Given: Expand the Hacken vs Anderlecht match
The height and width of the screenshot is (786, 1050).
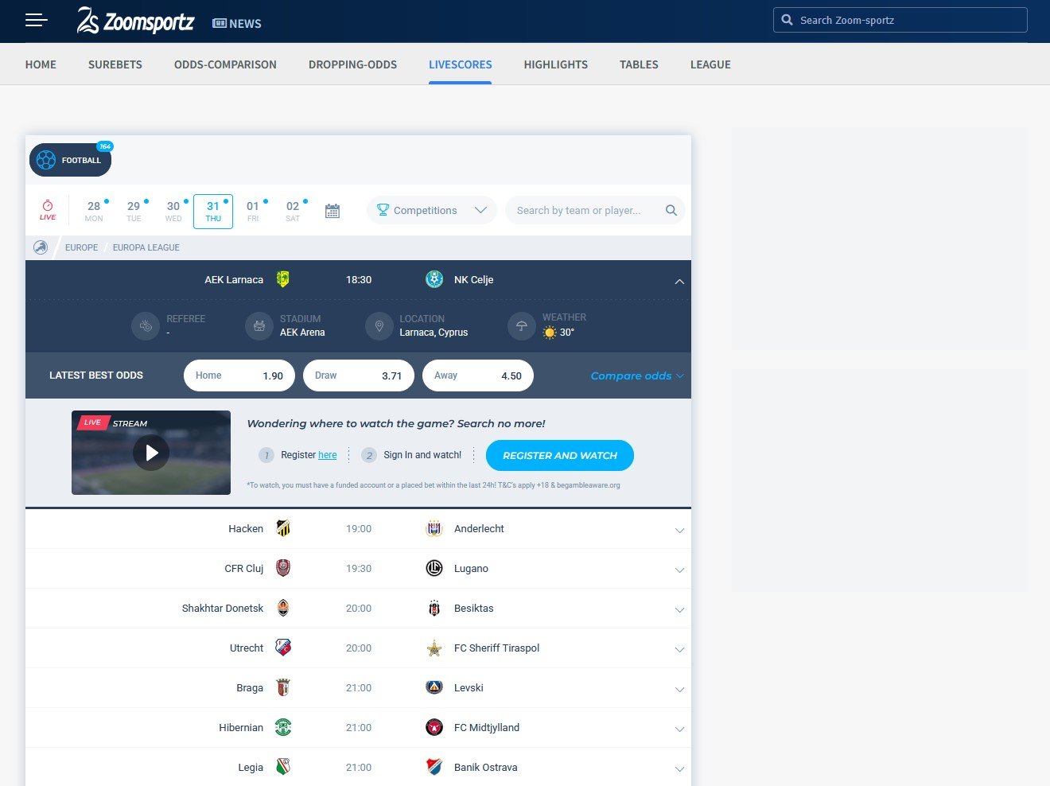Looking at the screenshot, I should [x=679, y=531].
